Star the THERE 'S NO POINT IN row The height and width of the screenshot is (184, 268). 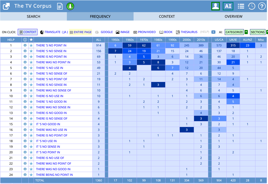point(31,45)
